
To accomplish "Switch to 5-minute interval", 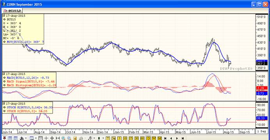I will click(x=119, y=138).
